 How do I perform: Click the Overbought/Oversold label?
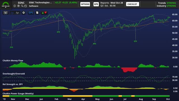click(x=14, y=74)
